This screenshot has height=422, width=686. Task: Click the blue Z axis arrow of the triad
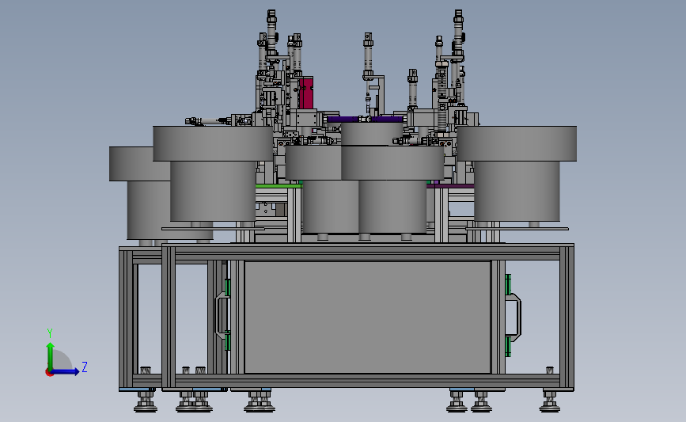tap(65, 371)
